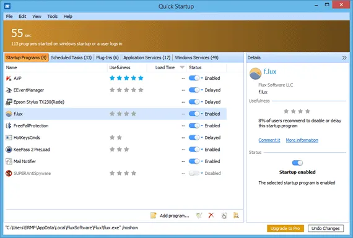Open the More information link
This screenshot has width=353, height=238.
coord(302,140)
